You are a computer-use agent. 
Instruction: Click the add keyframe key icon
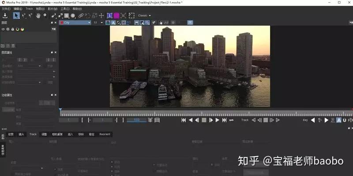tap(319, 120)
